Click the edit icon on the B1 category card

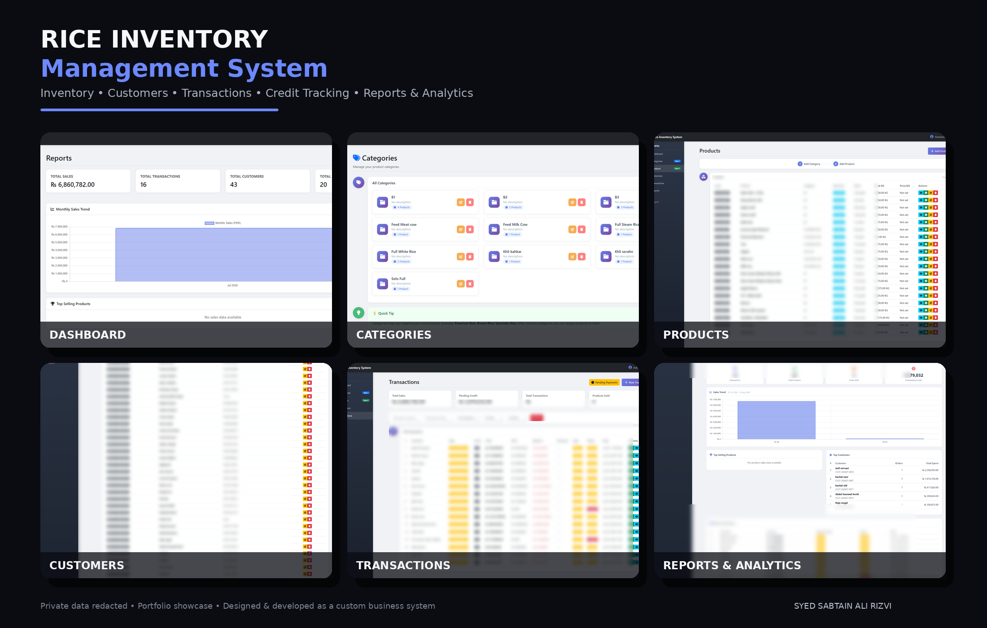click(460, 202)
